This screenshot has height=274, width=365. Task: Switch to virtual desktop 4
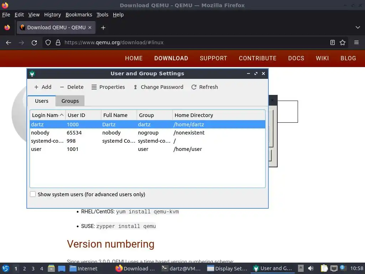tap(42, 269)
